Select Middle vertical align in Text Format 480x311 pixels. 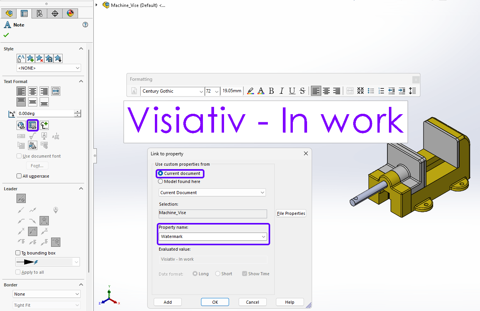[33, 102]
